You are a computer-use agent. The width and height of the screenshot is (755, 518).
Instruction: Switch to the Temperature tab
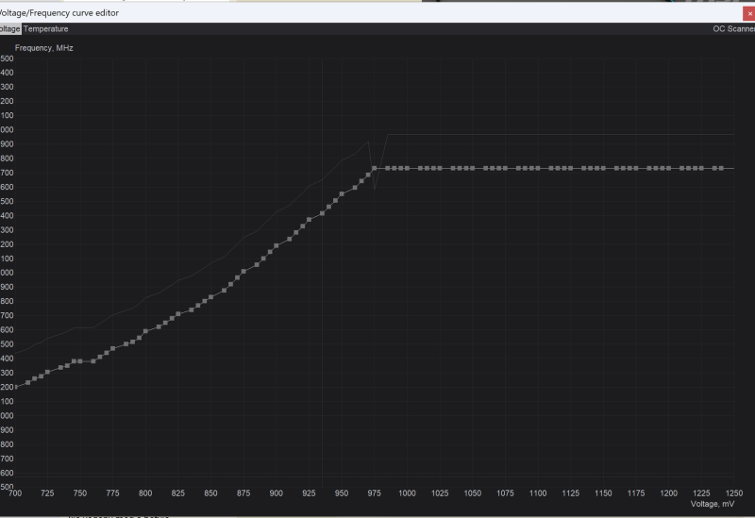[x=45, y=29]
